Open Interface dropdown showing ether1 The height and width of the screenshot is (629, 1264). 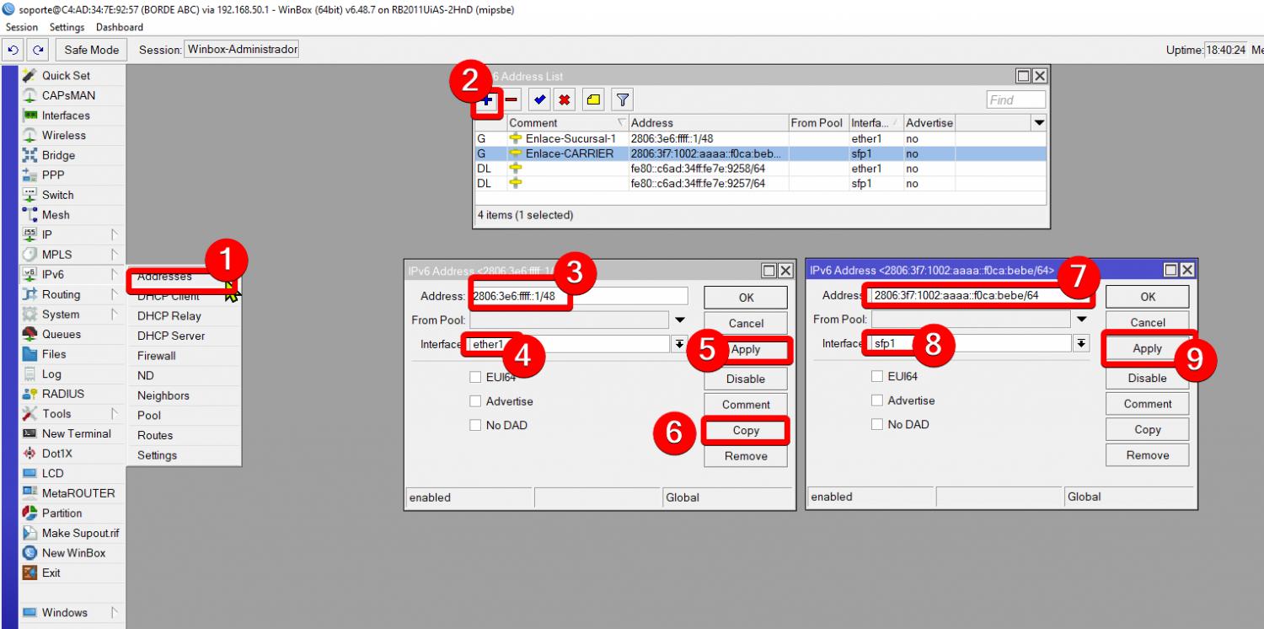click(678, 344)
